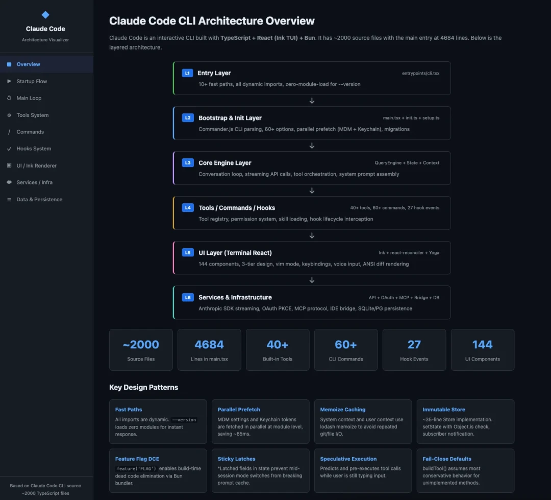Open the Main Loop page
Image resolution: width=551 pixels, height=500 pixels.
click(x=46, y=98)
